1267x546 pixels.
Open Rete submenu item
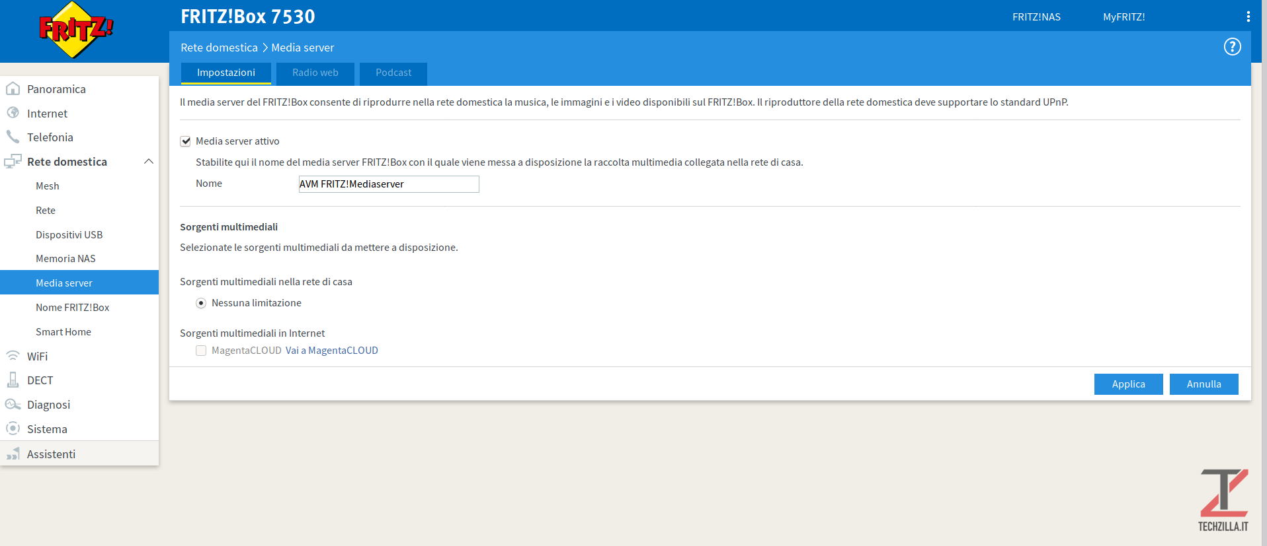pyautogui.click(x=46, y=211)
